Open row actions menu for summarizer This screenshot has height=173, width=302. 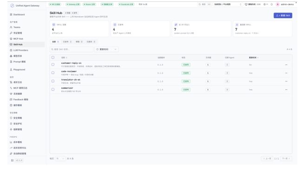286,90
